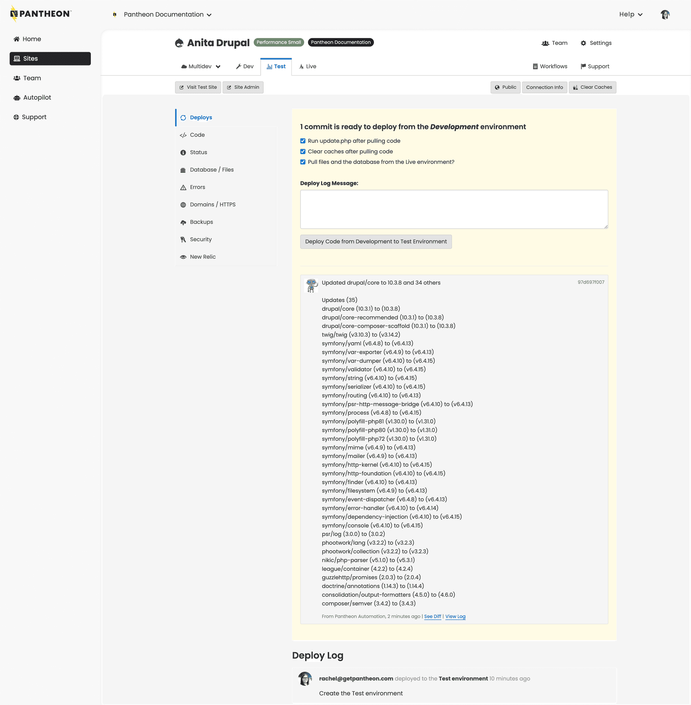Screen dimensions: 691x705
Task: Click the user avatar in the top bar
Action: (x=665, y=14)
